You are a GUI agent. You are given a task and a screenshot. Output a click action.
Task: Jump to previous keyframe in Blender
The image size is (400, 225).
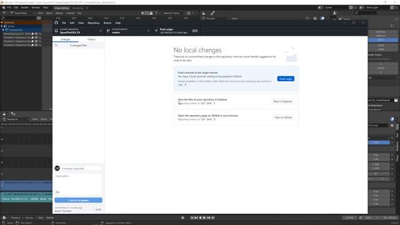click(x=196, y=217)
